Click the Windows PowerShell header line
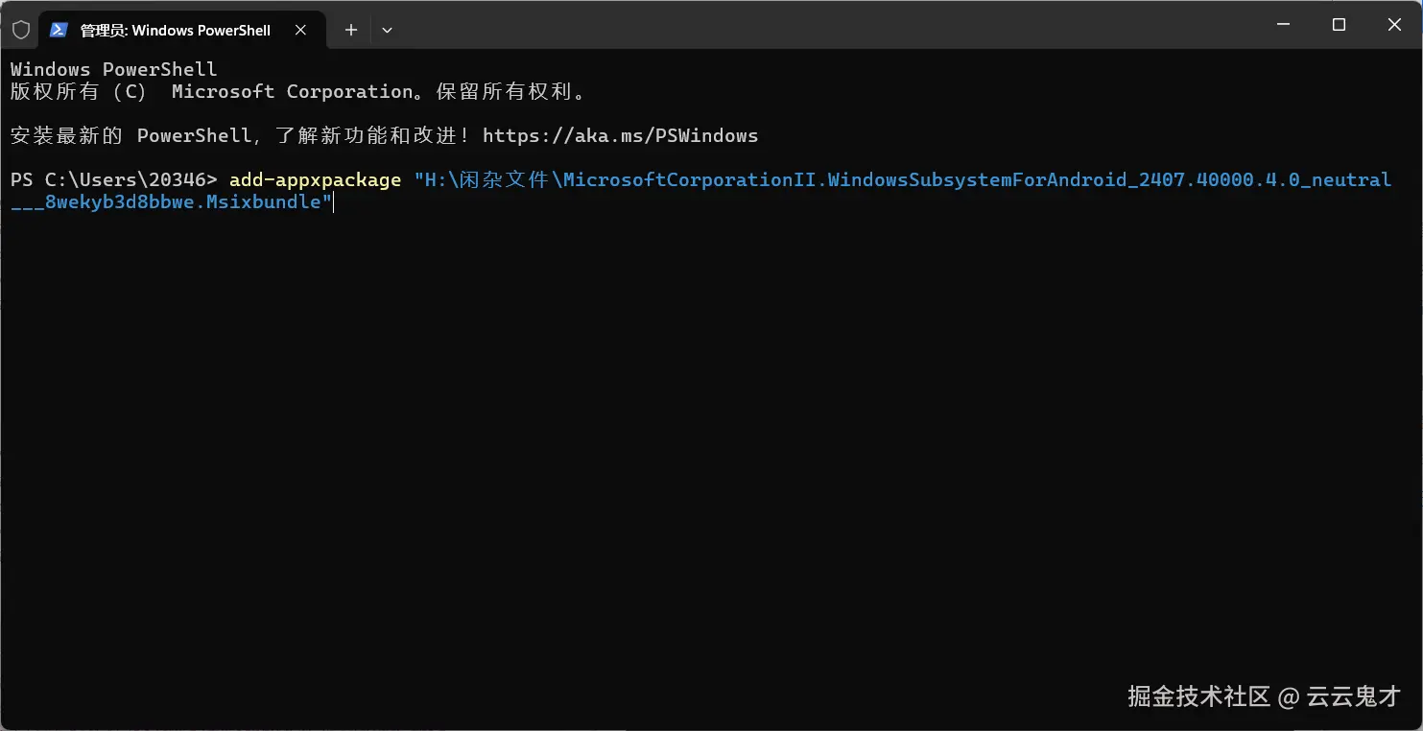 (113, 69)
